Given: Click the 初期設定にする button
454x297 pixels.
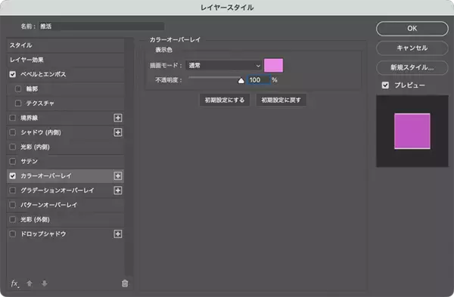Looking at the screenshot, I should point(225,100).
